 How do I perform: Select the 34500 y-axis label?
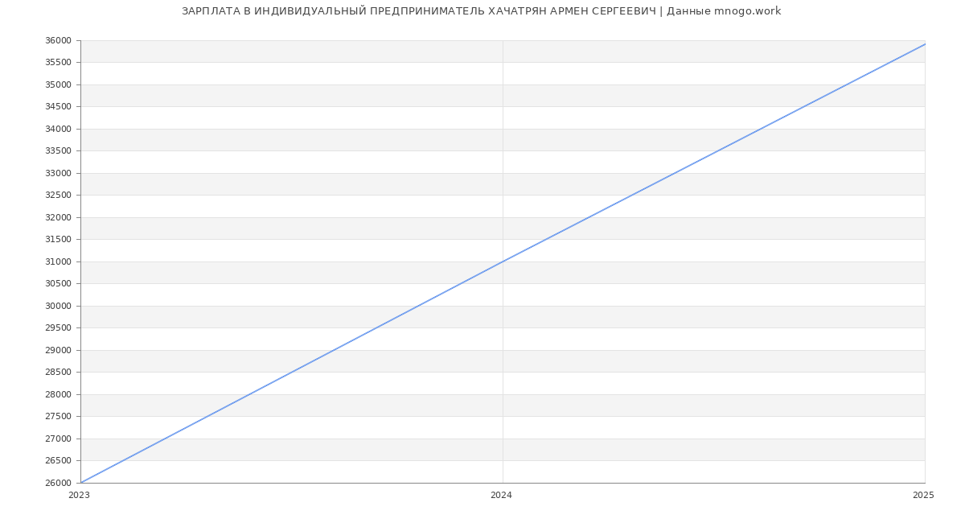pyautogui.click(x=58, y=107)
